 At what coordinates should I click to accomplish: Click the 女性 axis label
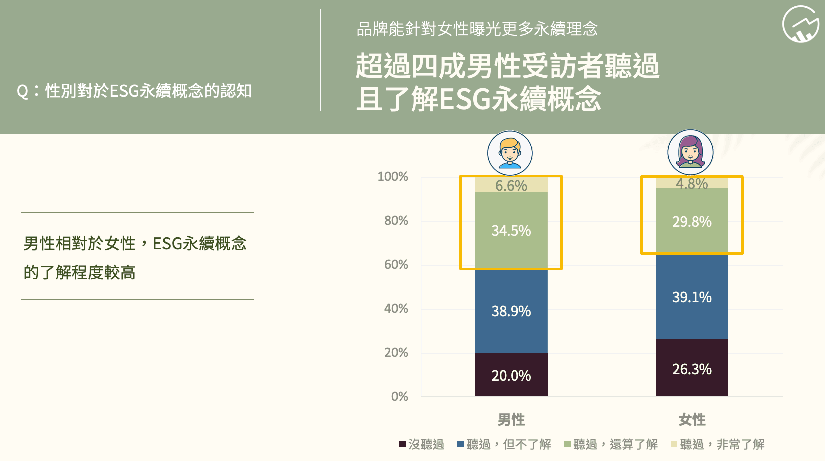[692, 420]
